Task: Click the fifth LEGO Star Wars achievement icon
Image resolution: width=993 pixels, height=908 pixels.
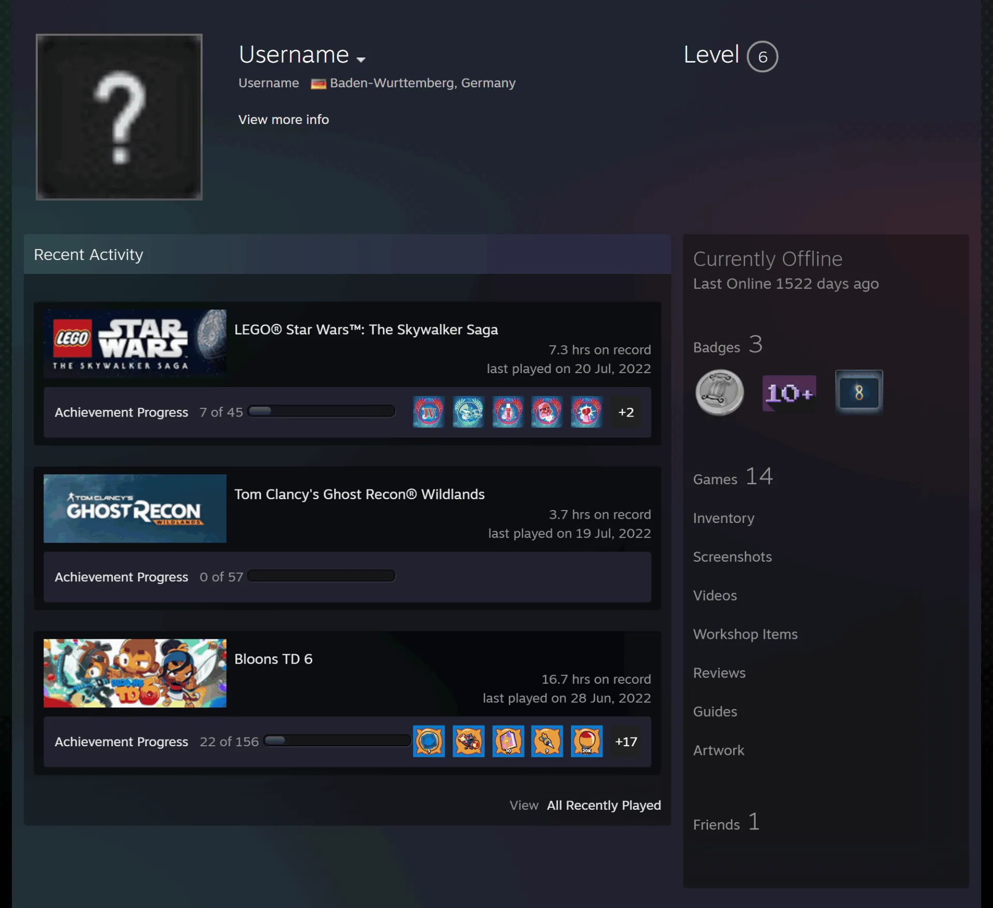Action: coord(586,412)
